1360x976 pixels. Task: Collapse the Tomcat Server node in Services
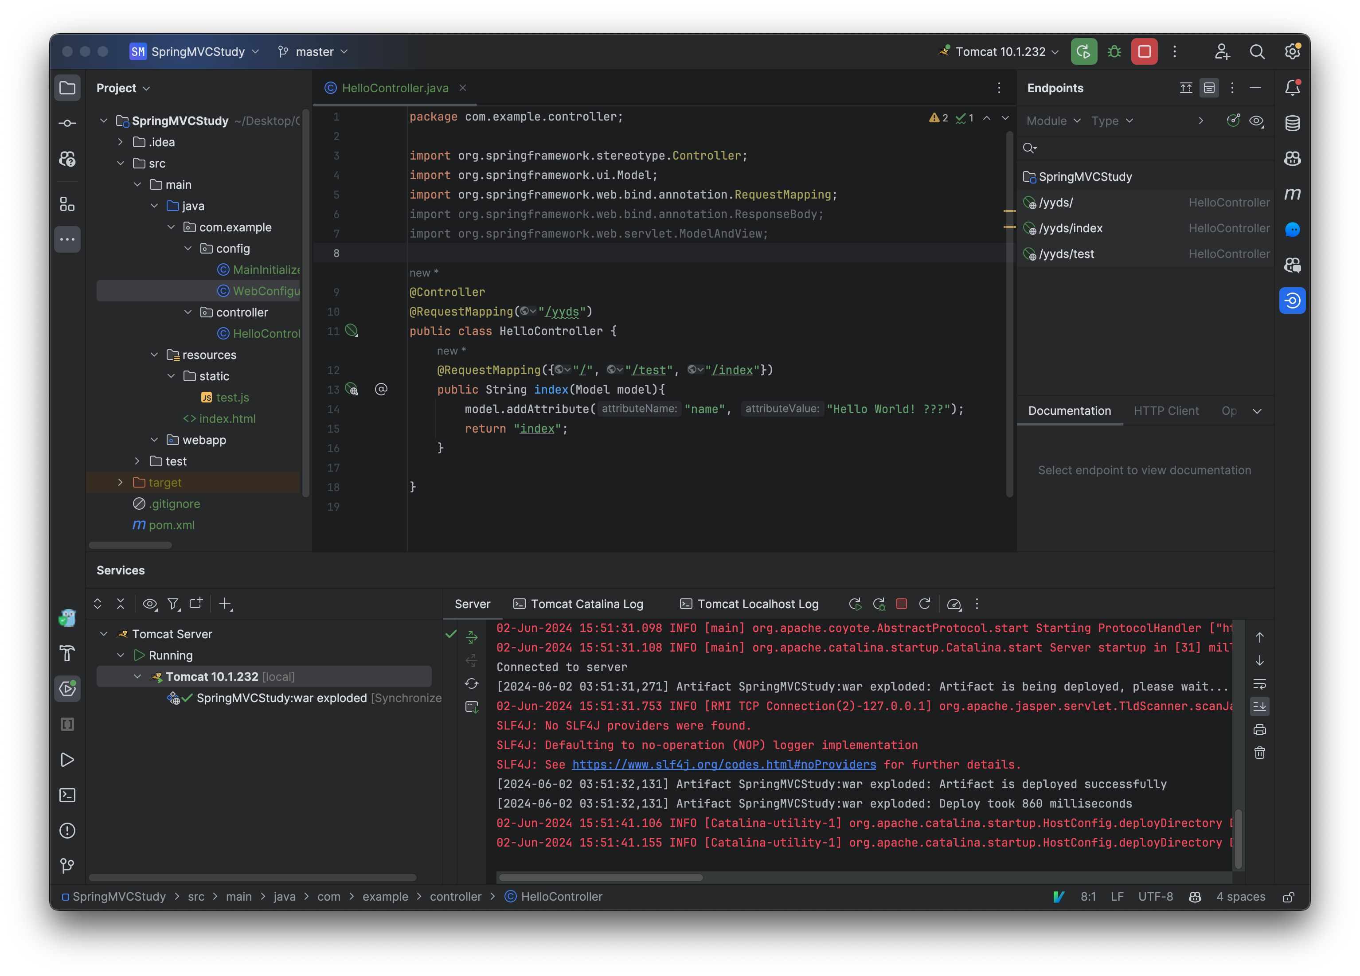[104, 634]
